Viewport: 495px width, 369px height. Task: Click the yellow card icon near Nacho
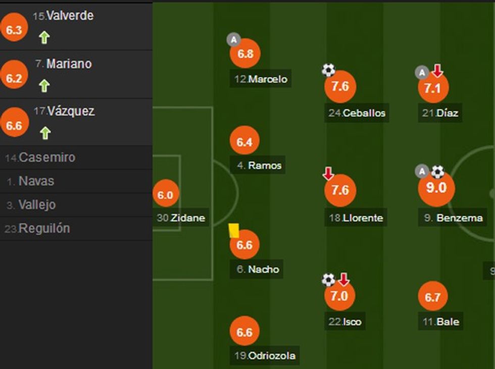point(234,231)
